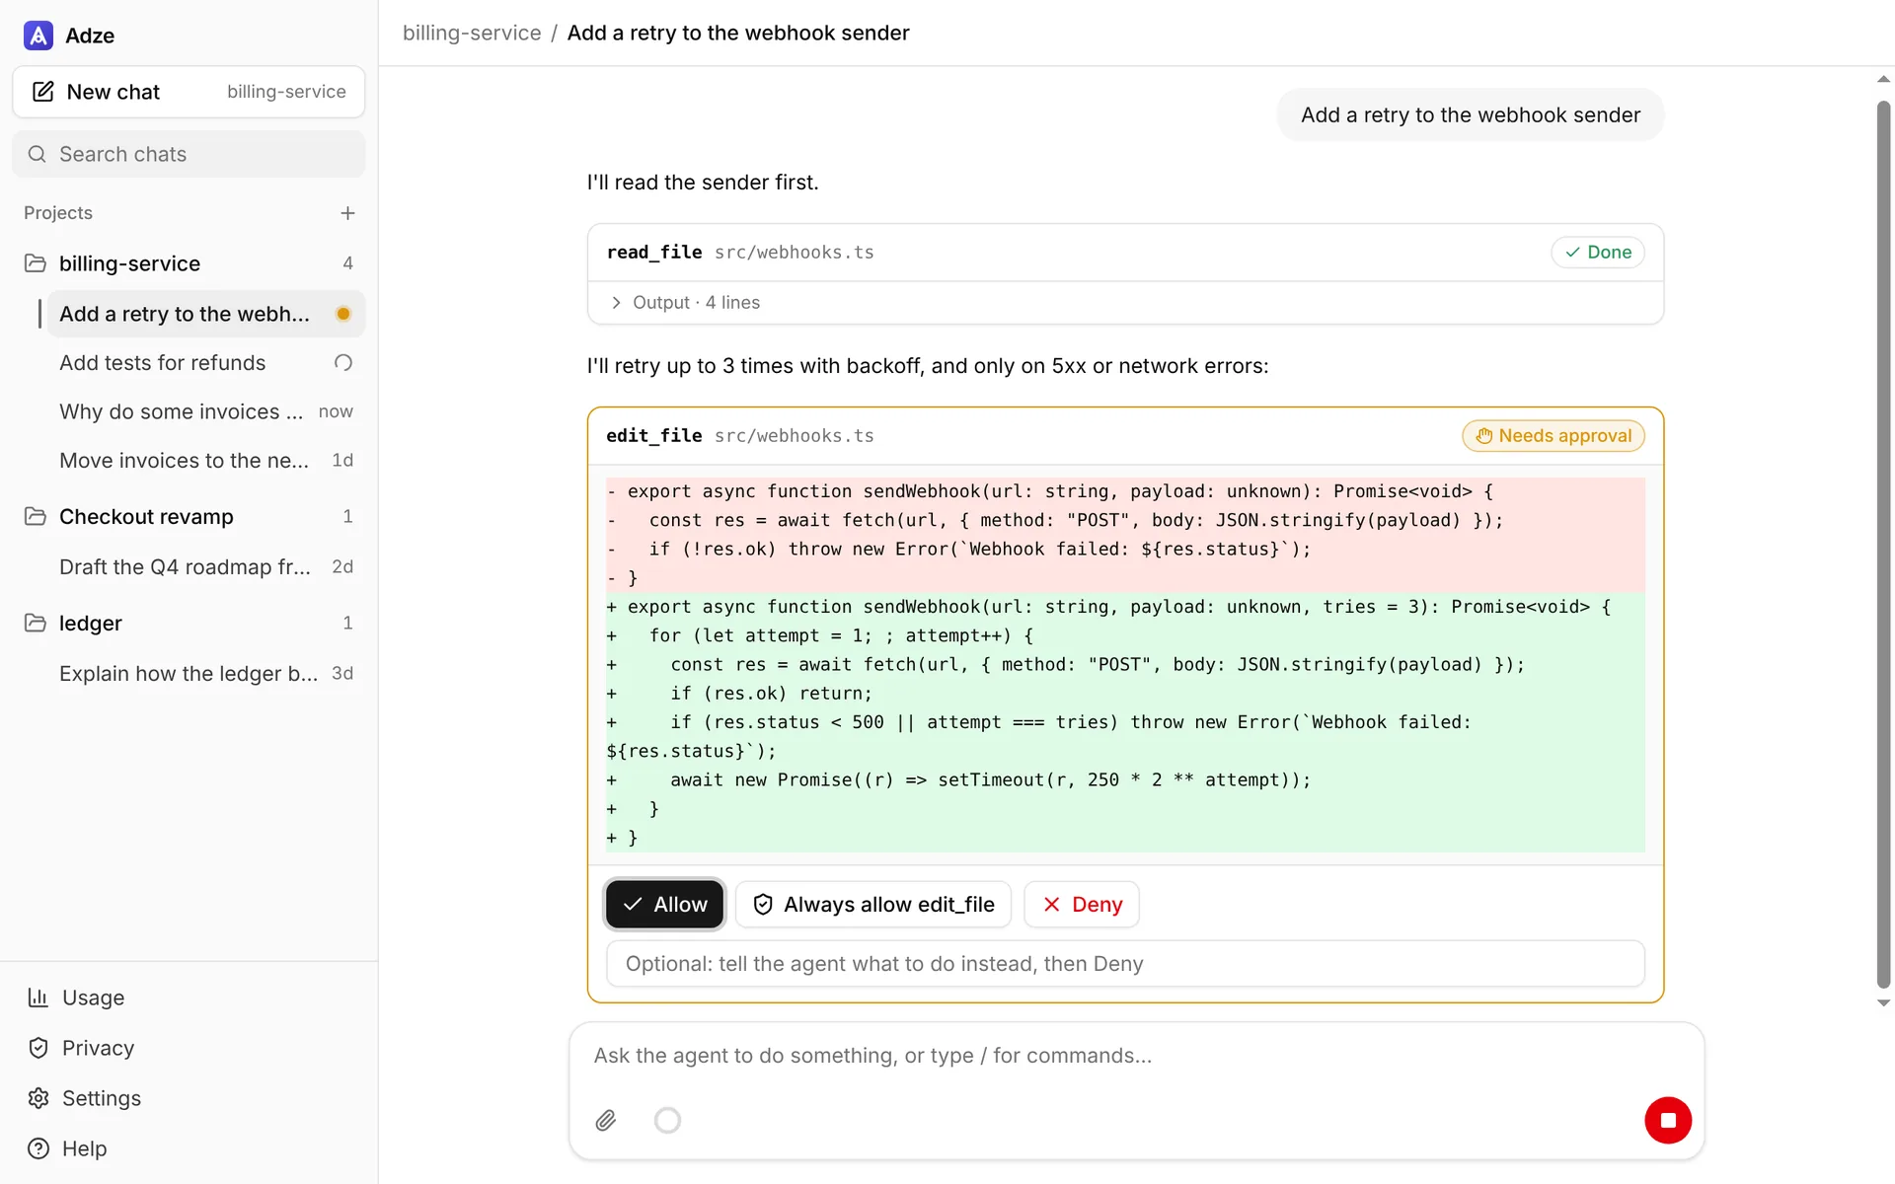Deny the edit_file request
Screen dimensions: 1895x1184
click(x=1082, y=905)
